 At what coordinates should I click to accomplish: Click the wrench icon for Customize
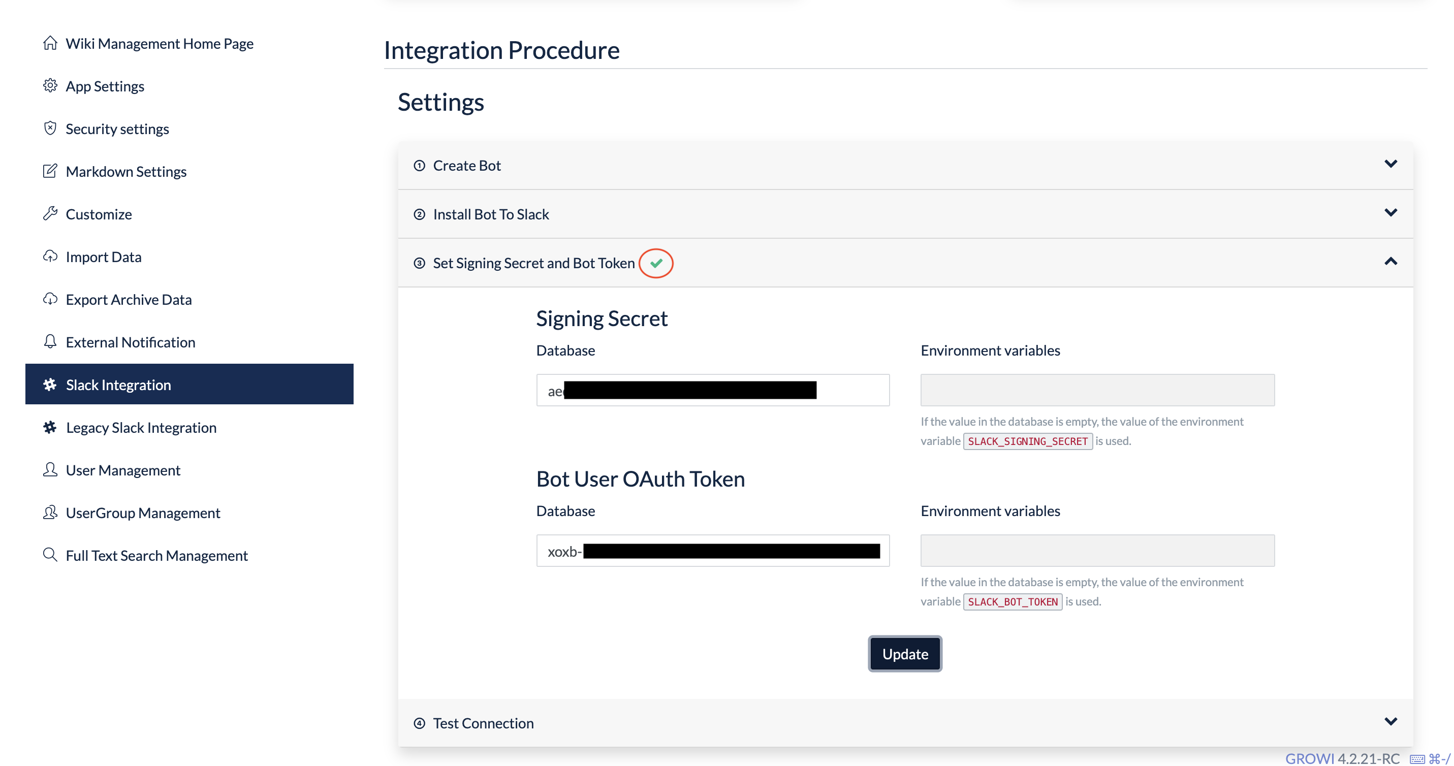tap(50, 214)
